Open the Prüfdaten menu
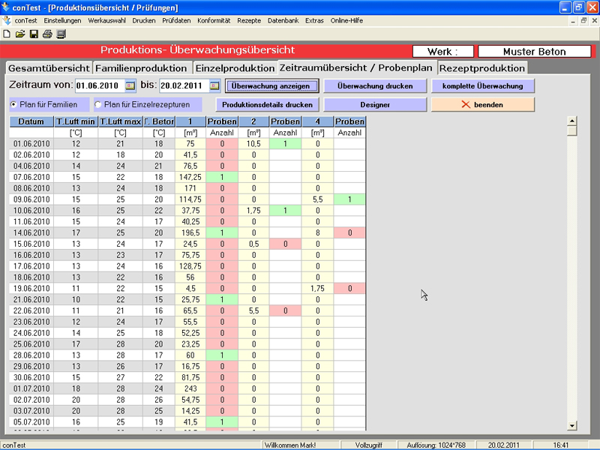Viewport: 600px width, 450px height. [x=176, y=21]
